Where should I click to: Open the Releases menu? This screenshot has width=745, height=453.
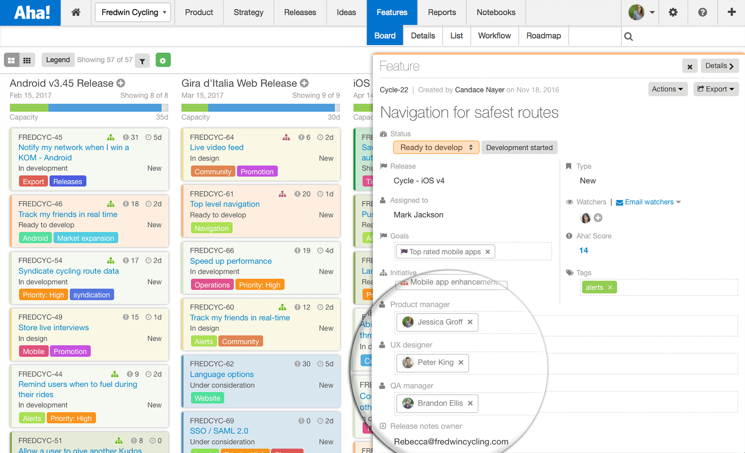click(x=300, y=12)
